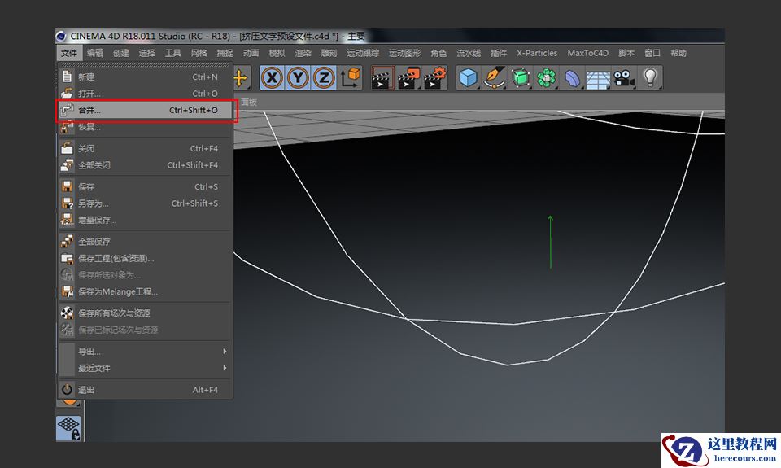
Task: Click the coordinate system cube icon
Action: (350, 78)
